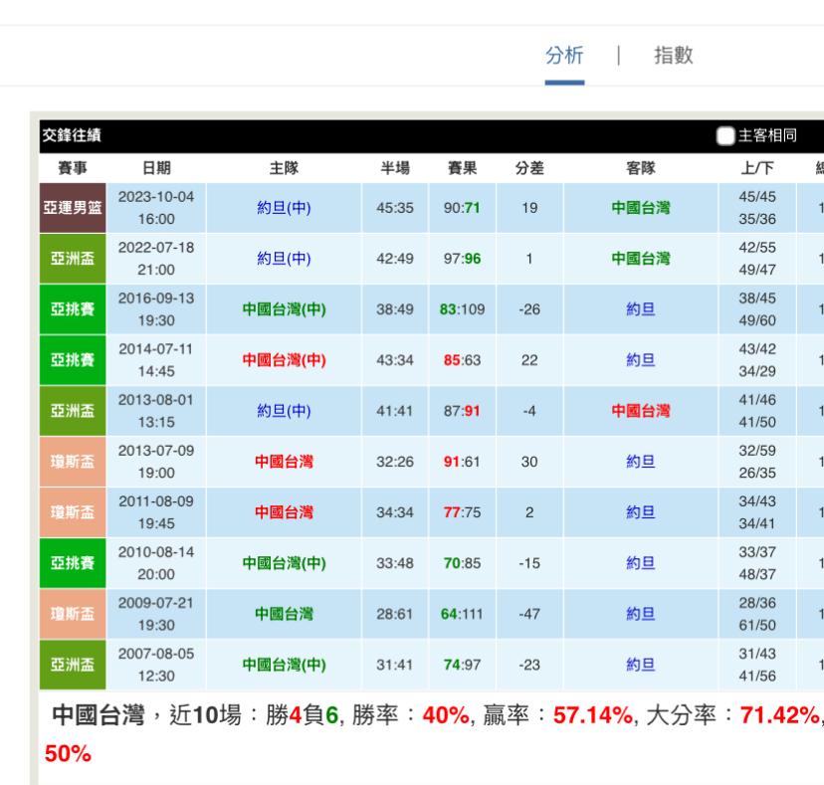Screen dimensions: 824x785
Task: Open 中國台灣(中) home team in 2007-08-05 row
Action: (x=284, y=665)
